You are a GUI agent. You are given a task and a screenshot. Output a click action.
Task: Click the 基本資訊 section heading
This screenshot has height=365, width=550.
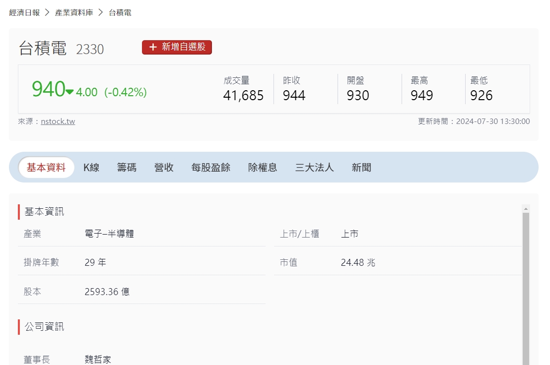pos(44,212)
